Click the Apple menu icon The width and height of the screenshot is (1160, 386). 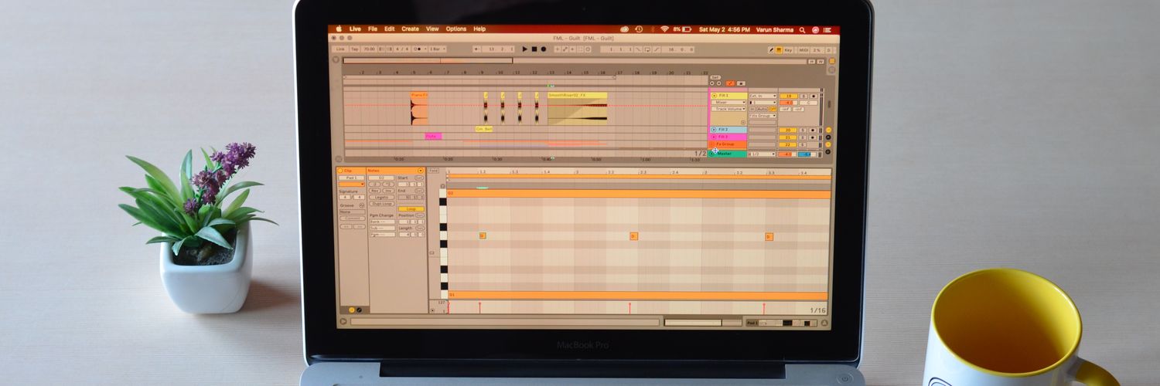click(339, 29)
